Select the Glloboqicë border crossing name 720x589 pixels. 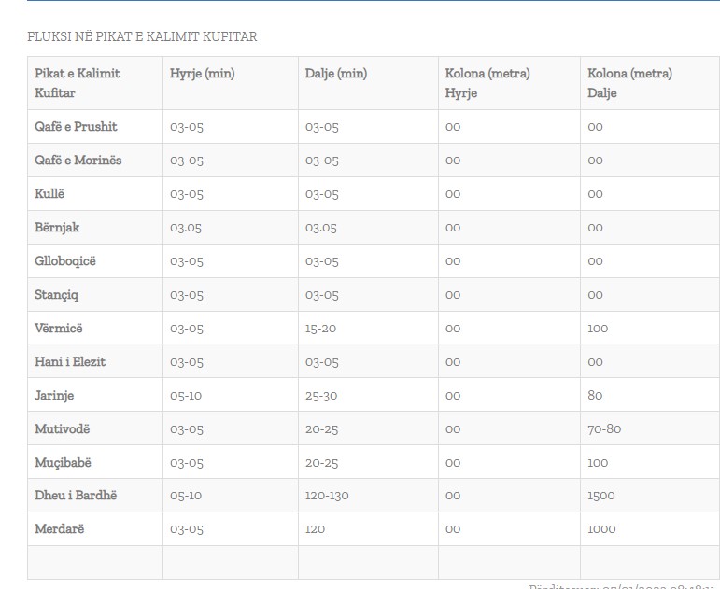pos(65,261)
